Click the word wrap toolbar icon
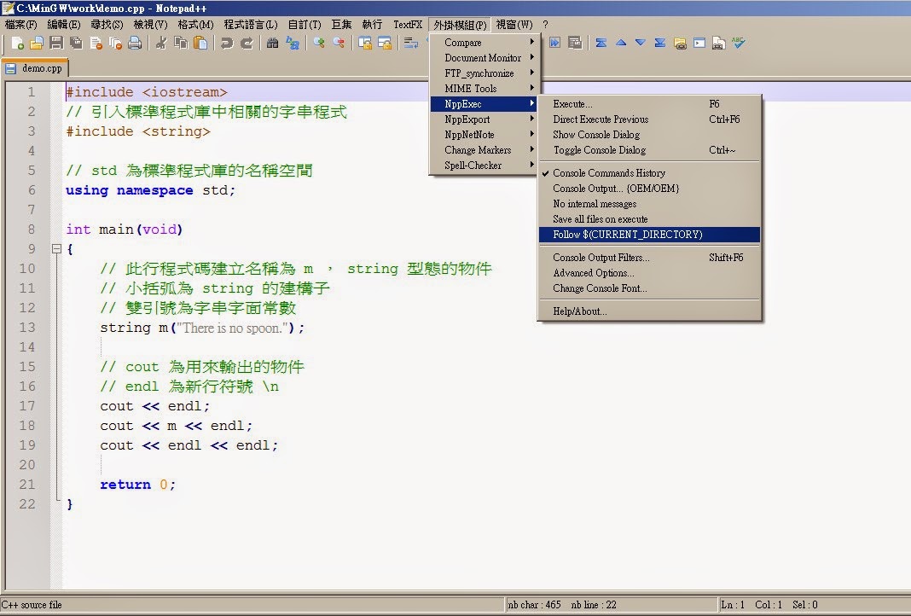This screenshot has height=616, width=911. click(411, 43)
